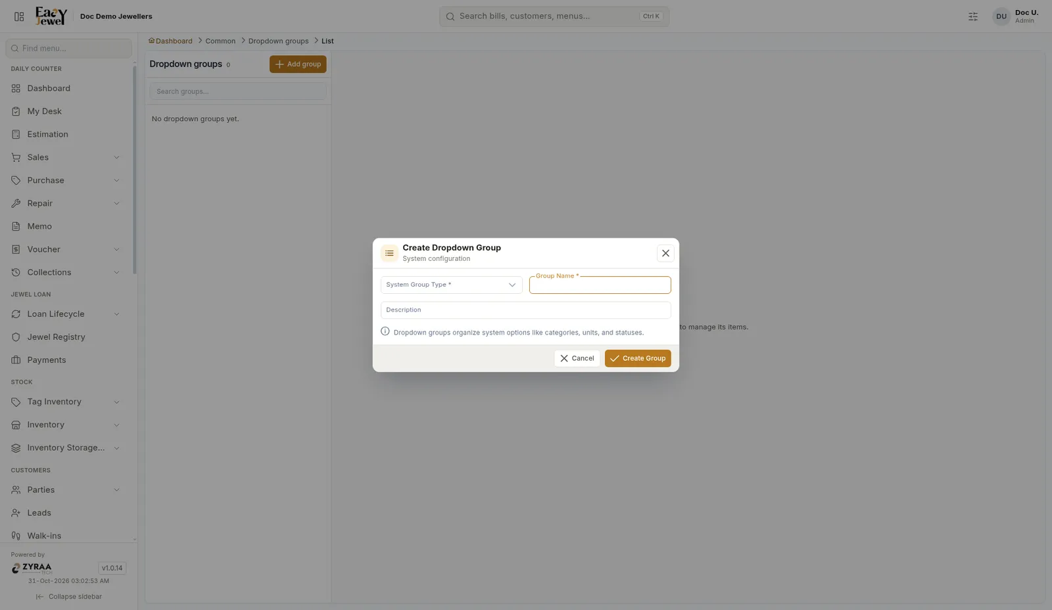Screen dimensions: 1052x610
Task: Collapse the sidebar
Action: tap(69, 597)
